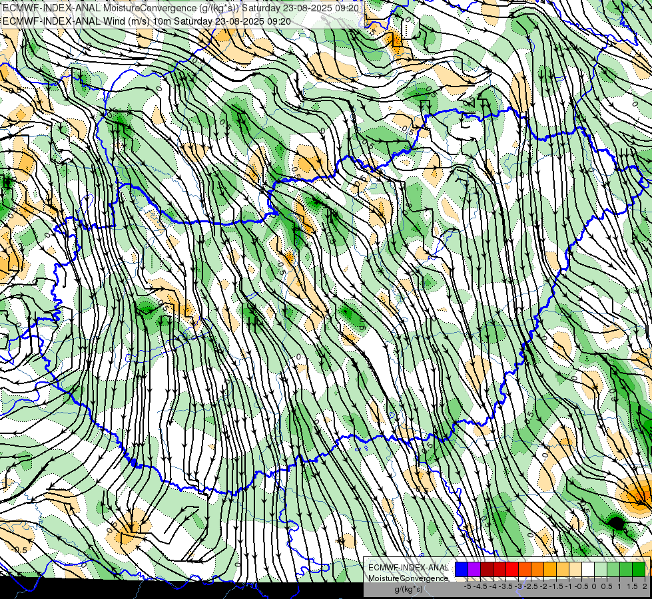This screenshot has width=652, height=599.
Task: Click the Wind (m/s) 10m title line
Action: pos(147,21)
